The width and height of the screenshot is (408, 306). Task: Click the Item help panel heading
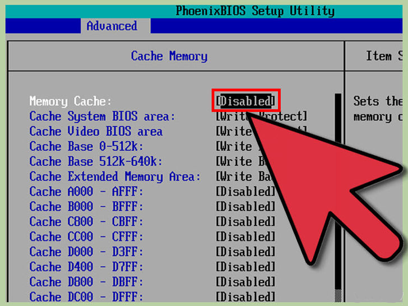pyautogui.click(x=384, y=56)
